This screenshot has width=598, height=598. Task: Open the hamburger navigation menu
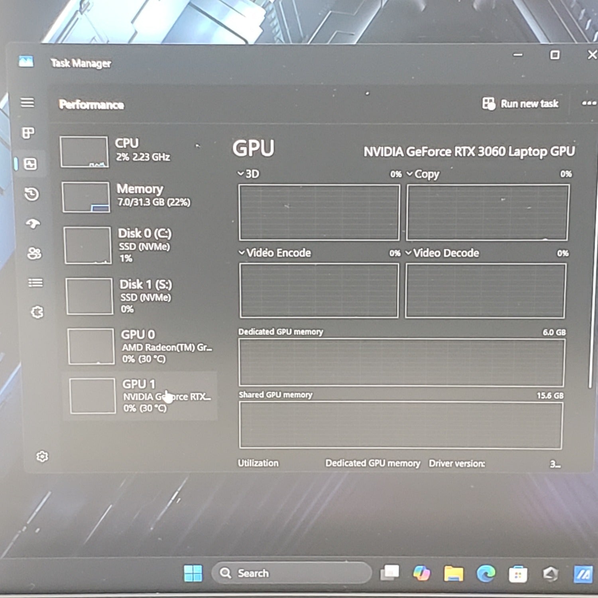tap(27, 102)
